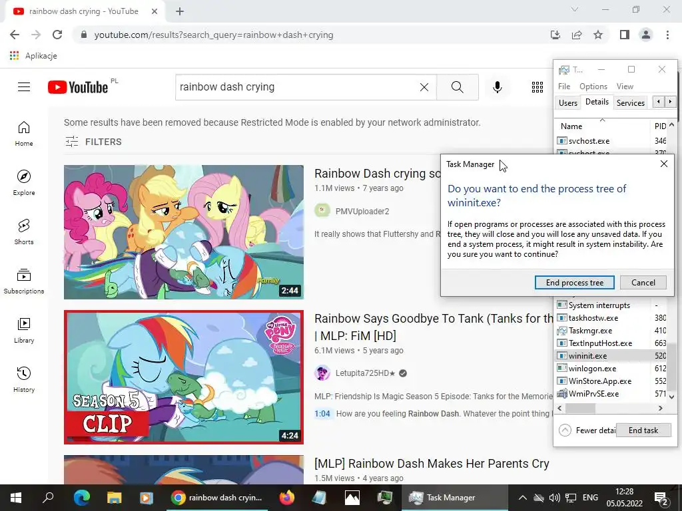Open the Options menu in Task Manager
682x511 pixels.
593,86
